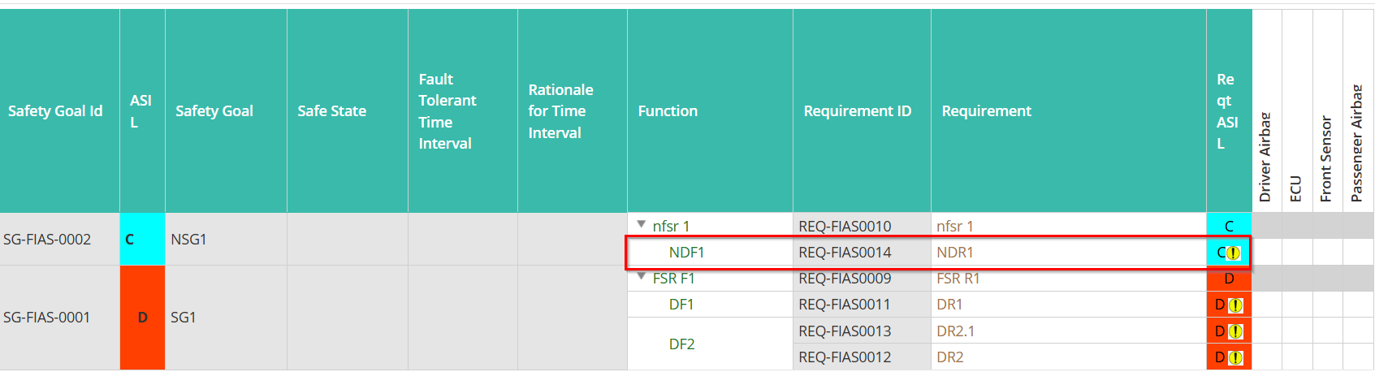Click the Requirement ID column header

coord(857,111)
